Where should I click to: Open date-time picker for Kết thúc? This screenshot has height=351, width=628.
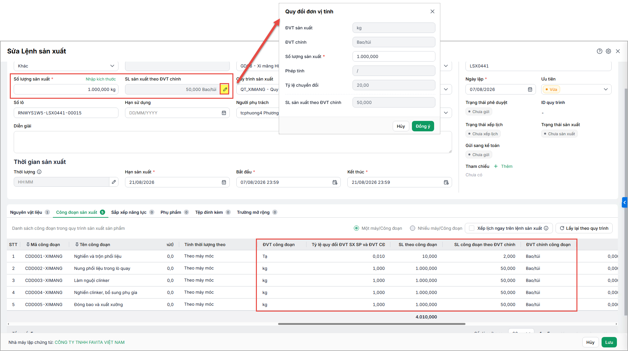[446, 182]
